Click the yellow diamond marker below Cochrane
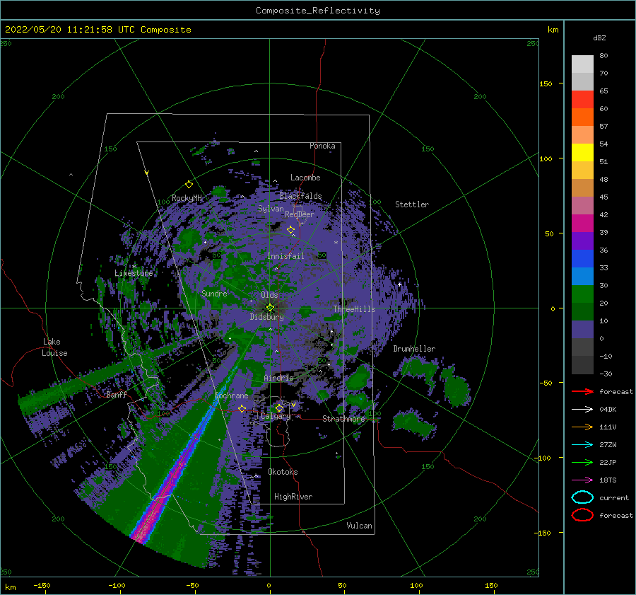 [x=242, y=408]
